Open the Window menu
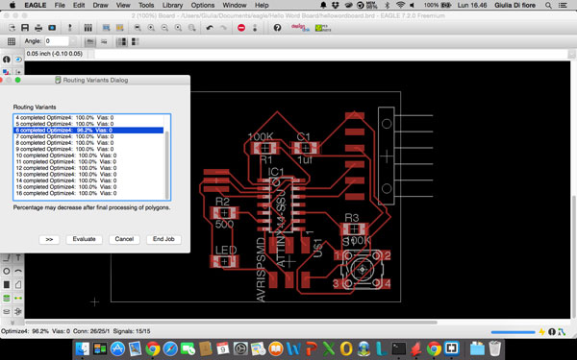 coord(235,5)
